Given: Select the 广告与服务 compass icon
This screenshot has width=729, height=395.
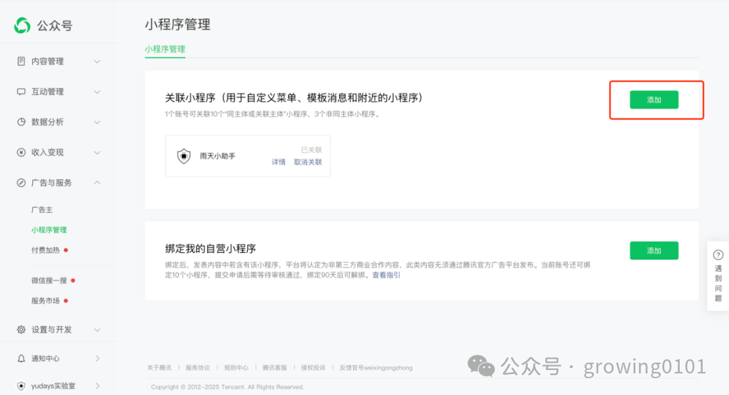Looking at the screenshot, I should pyautogui.click(x=20, y=183).
